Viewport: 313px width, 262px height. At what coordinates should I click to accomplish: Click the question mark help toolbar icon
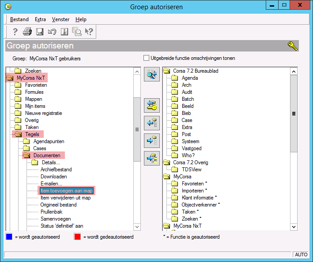click(15, 31)
